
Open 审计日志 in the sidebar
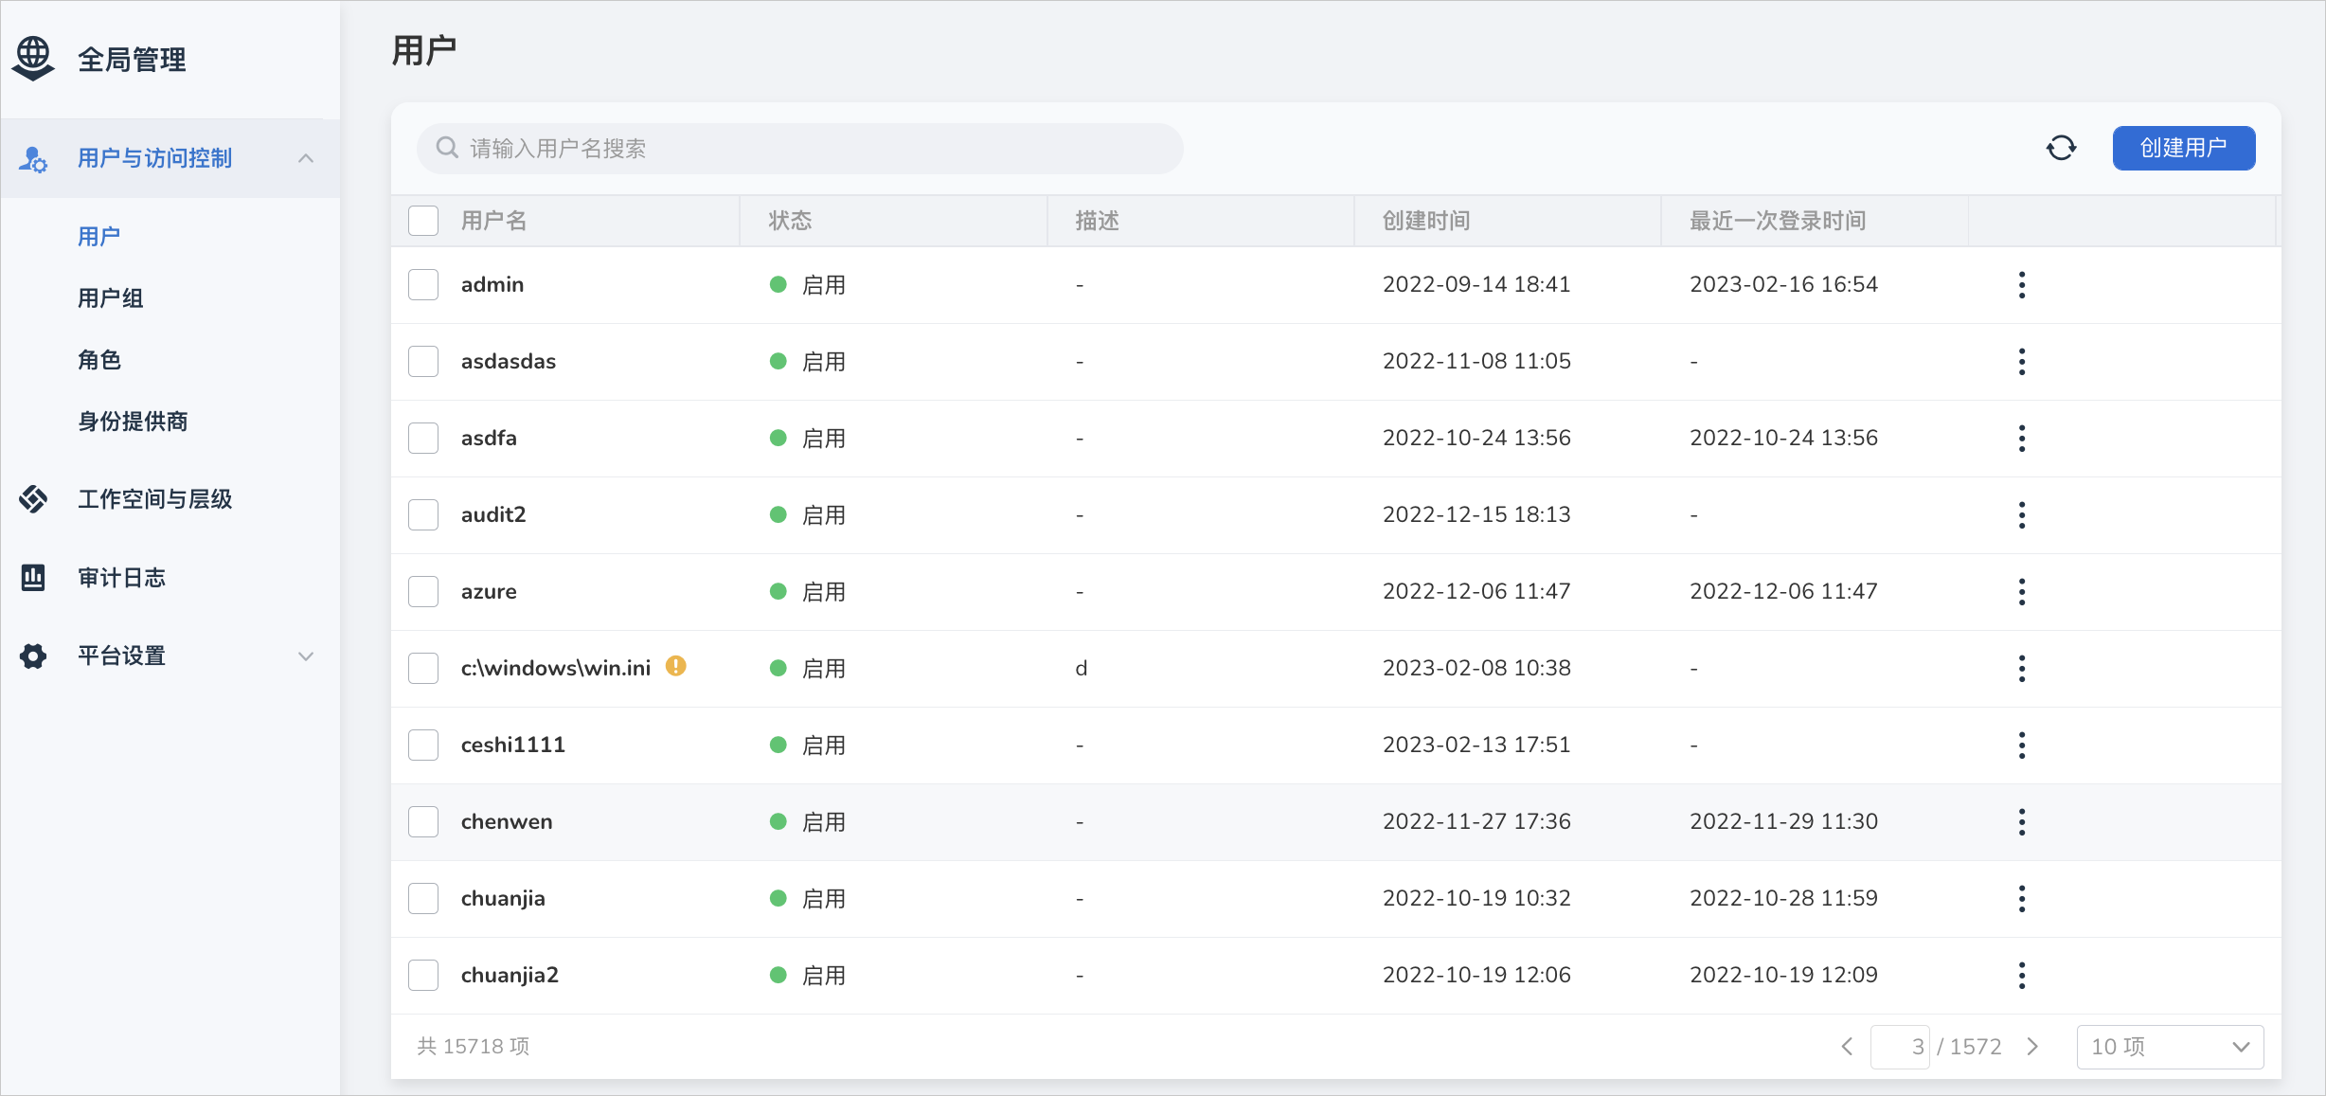pos(121,578)
